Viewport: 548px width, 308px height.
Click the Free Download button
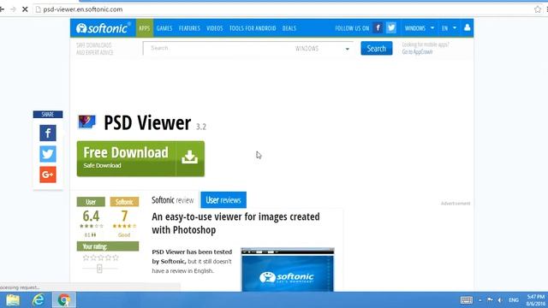[x=140, y=158]
